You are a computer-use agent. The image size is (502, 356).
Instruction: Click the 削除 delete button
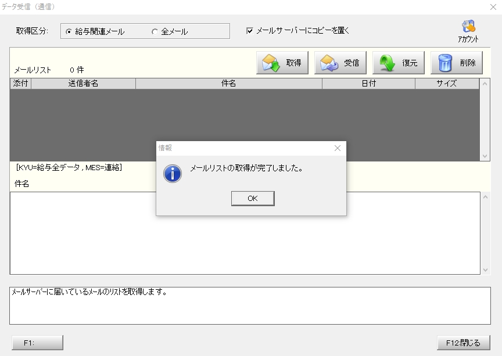click(x=457, y=63)
